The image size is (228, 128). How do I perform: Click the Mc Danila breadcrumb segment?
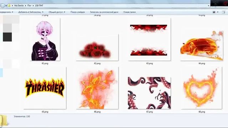19,6
